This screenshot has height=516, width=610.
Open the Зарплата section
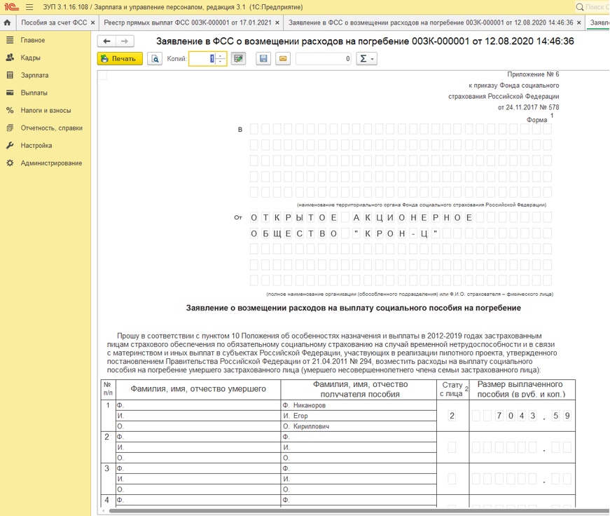coord(34,75)
